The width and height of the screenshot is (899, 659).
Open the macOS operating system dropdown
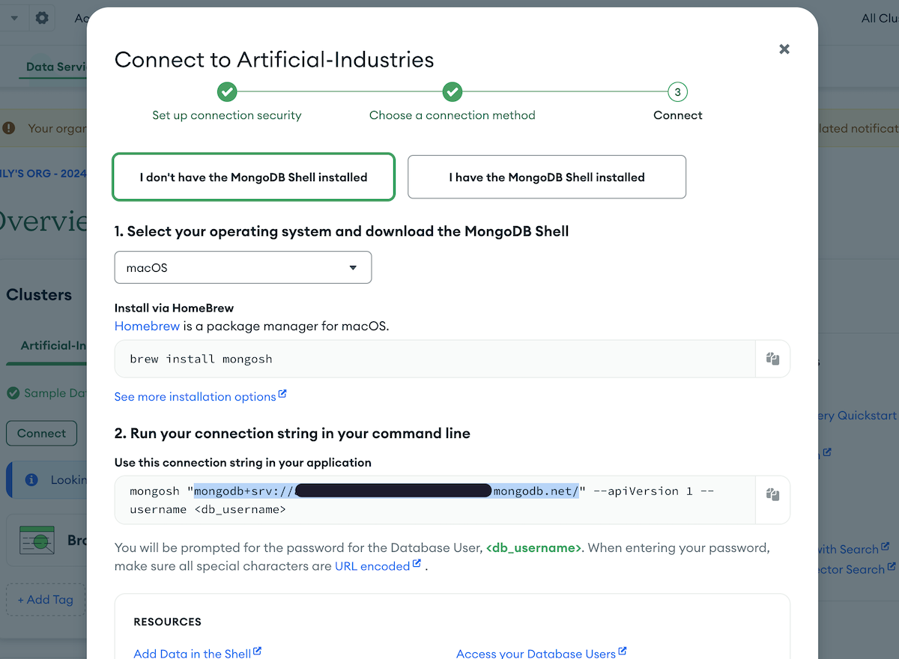click(x=243, y=267)
